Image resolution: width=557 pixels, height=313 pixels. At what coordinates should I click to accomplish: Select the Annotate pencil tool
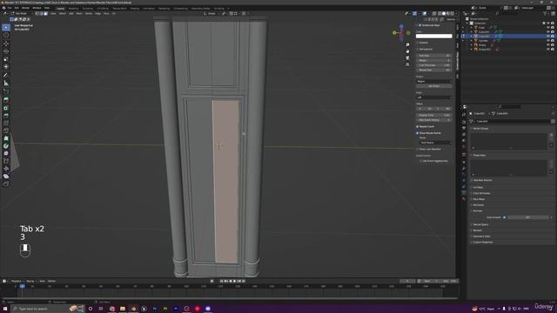[x=6, y=75]
